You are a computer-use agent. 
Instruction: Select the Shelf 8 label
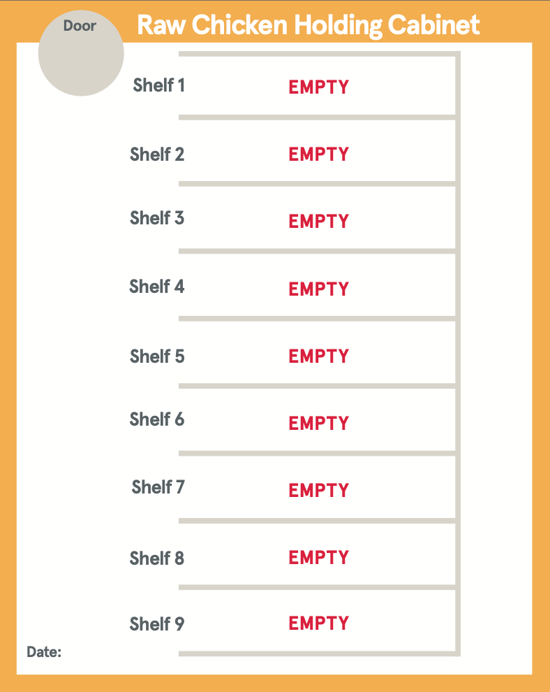coord(157,558)
